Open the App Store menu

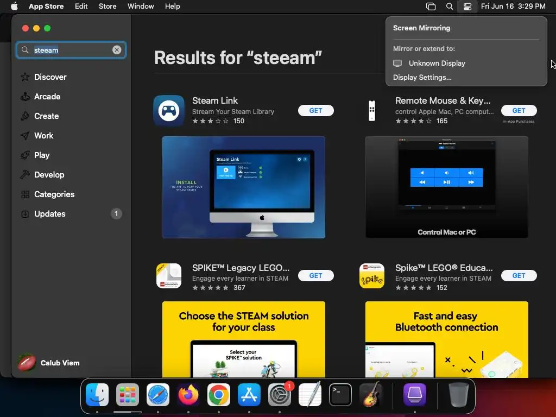coord(46,7)
